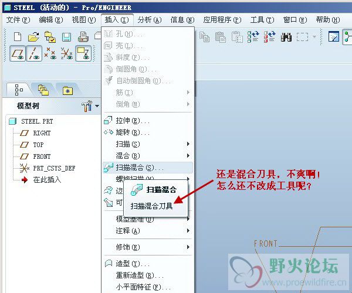Expand the 扫描(S) submenu
352x293 pixels.
click(148, 144)
